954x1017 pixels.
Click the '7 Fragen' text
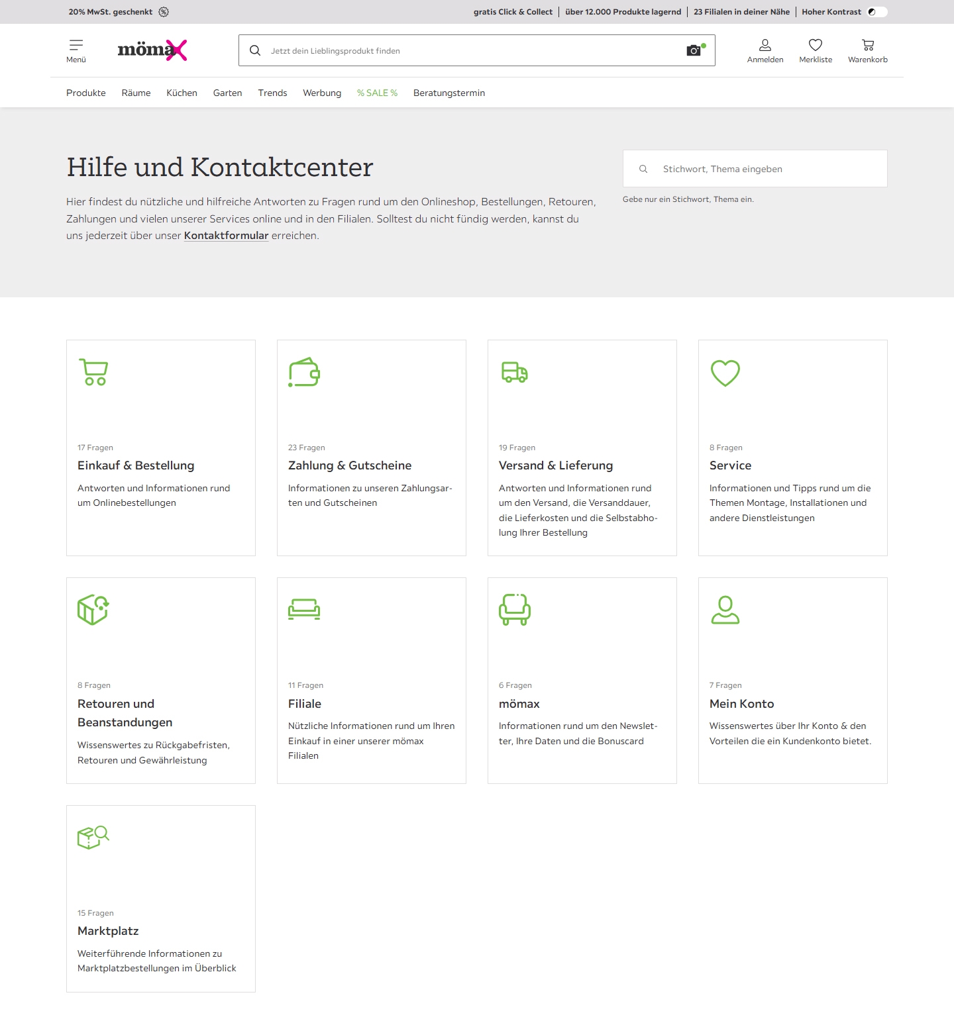725,685
